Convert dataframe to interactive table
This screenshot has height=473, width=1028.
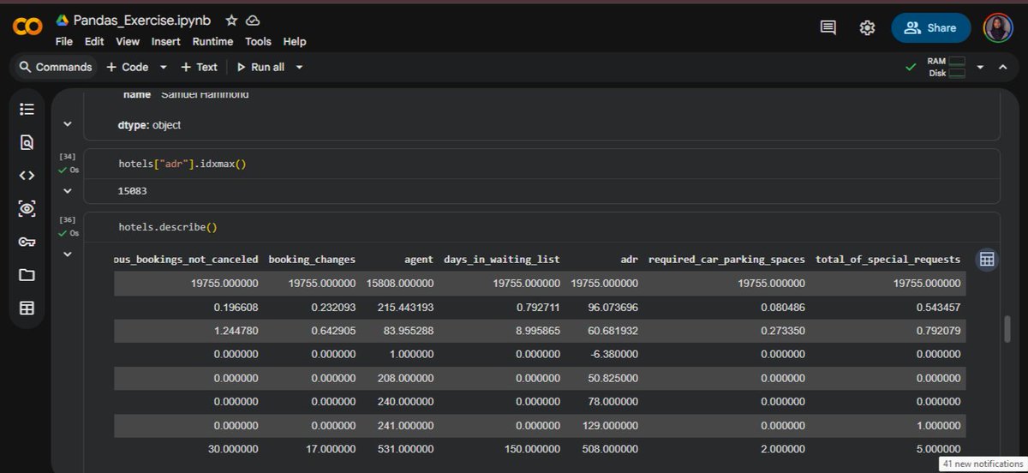coord(986,260)
